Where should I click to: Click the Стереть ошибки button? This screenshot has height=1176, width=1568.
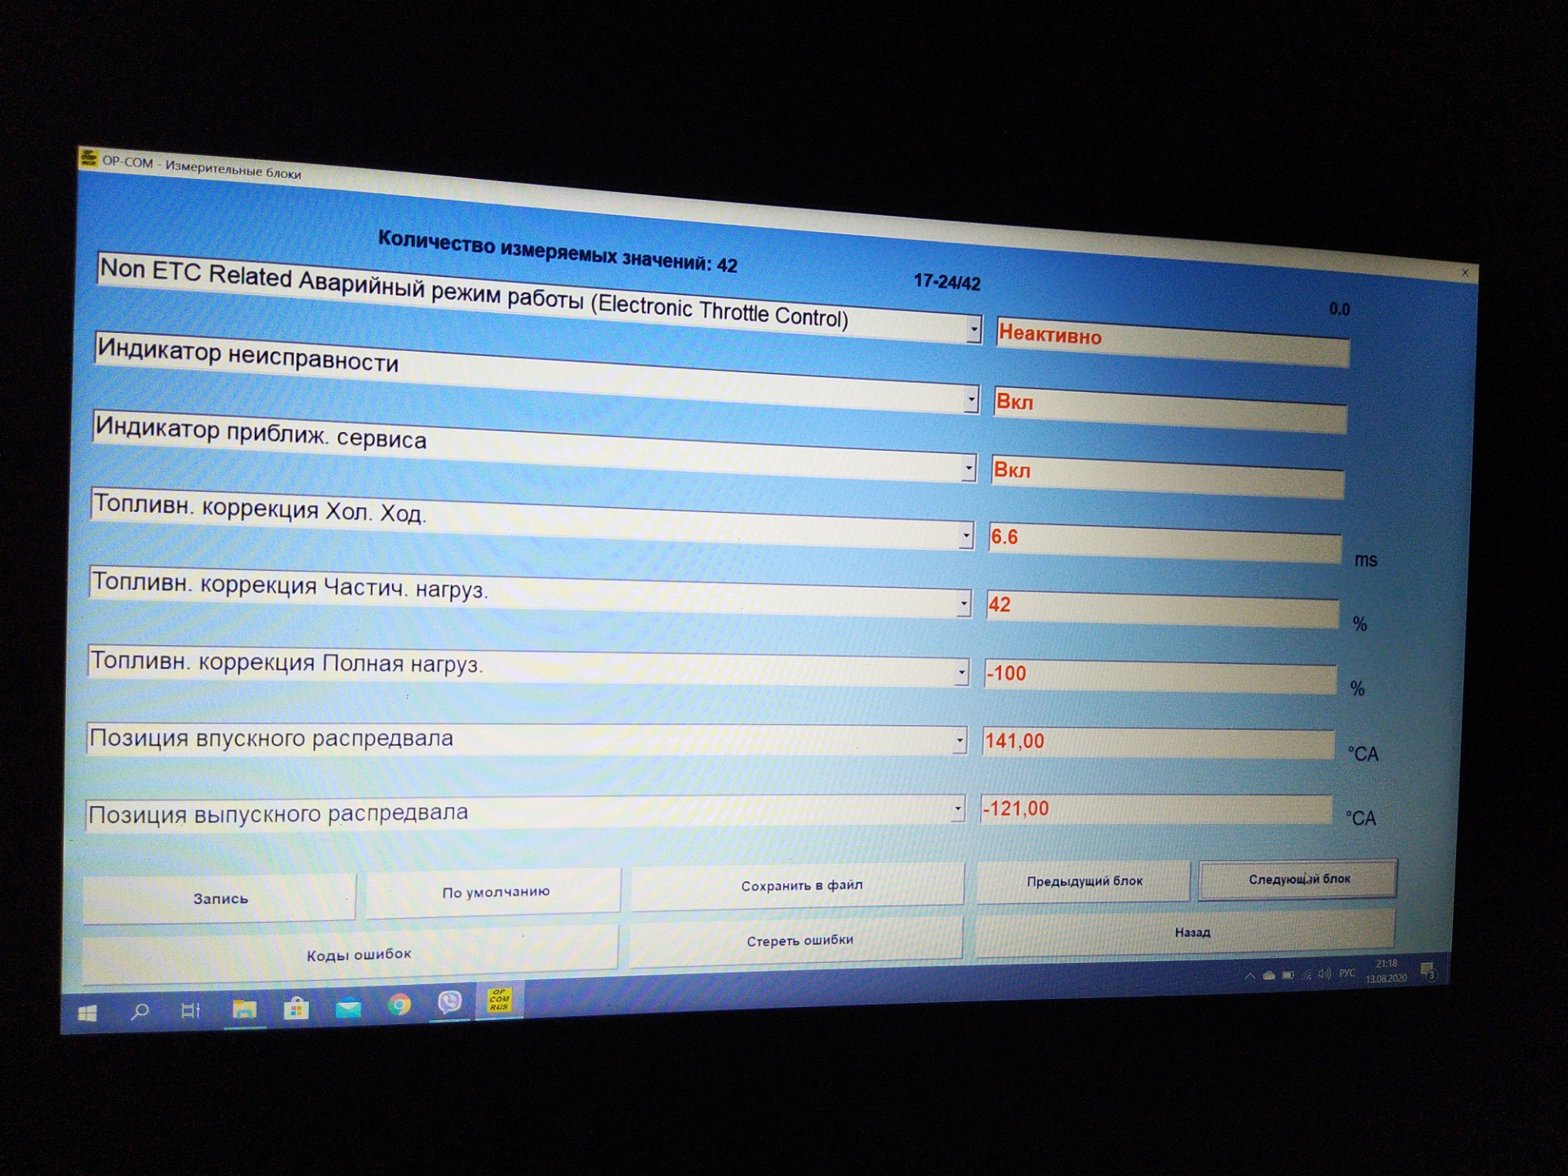click(799, 941)
